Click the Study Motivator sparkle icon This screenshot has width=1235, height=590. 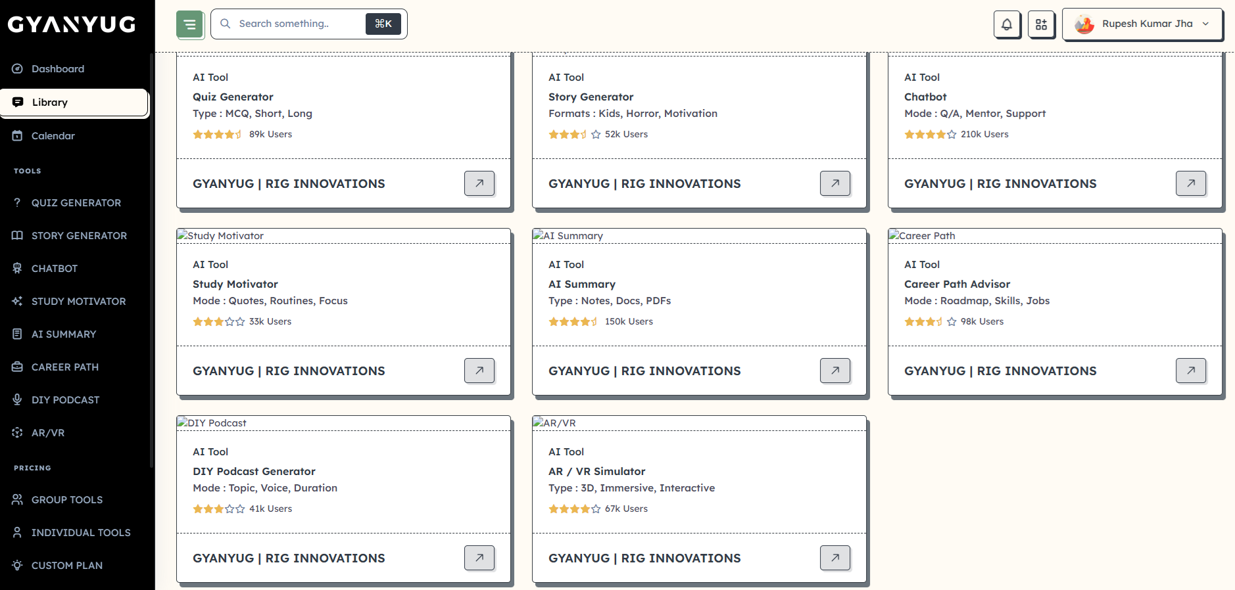(17, 302)
